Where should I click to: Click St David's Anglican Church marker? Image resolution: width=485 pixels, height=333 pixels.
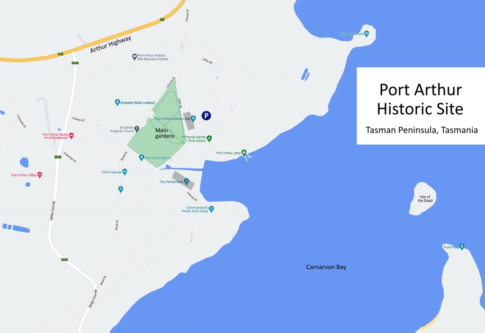(137, 129)
